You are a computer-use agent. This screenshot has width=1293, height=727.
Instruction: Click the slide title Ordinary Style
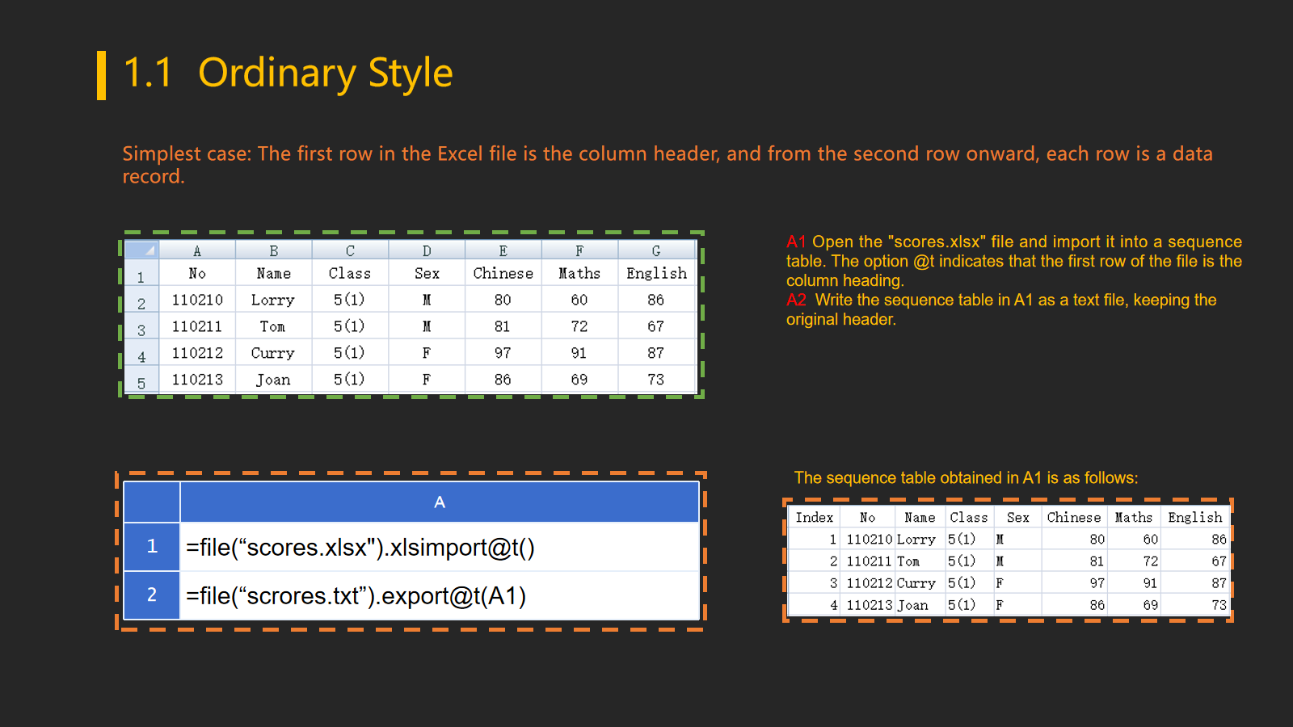325,73
